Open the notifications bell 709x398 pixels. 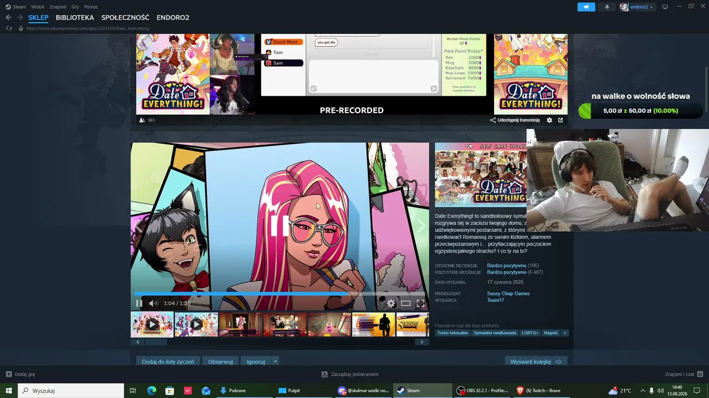tap(607, 7)
